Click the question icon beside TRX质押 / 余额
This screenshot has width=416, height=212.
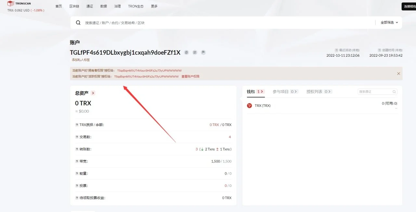[77, 125]
